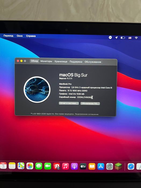The height and width of the screenshot is (188, 141).
Task: Open the Поддержка tab
Action: tap(76, 62)
